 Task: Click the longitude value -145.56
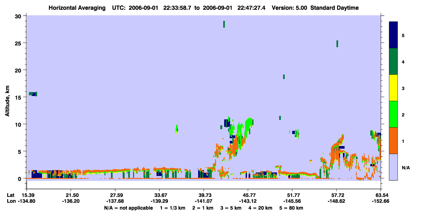click(x=292, y=201)
